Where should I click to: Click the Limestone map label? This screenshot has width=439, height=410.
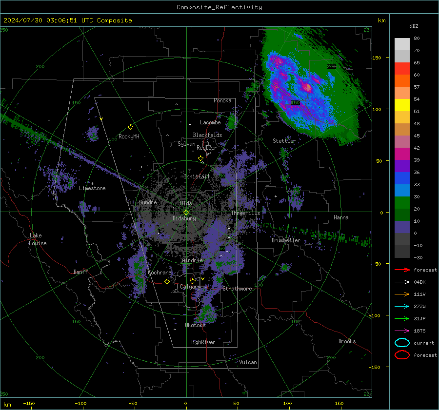[92, 188]
